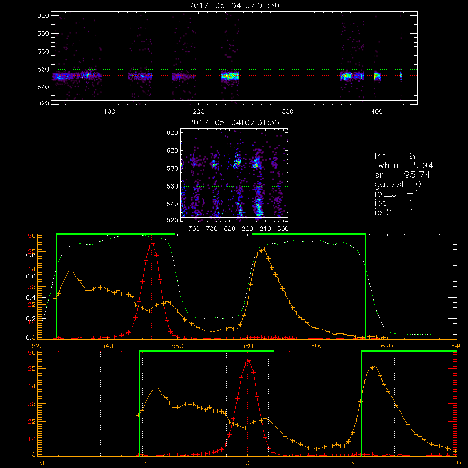Click the 300 tick label under the top spectrogram

click(288, 112)
